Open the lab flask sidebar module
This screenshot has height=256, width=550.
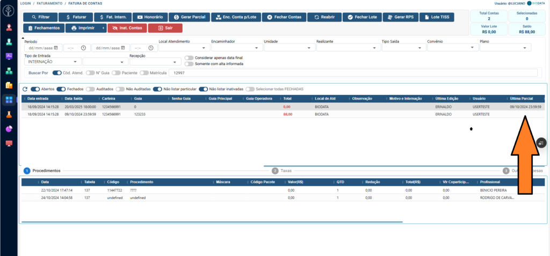coord(9,114)
